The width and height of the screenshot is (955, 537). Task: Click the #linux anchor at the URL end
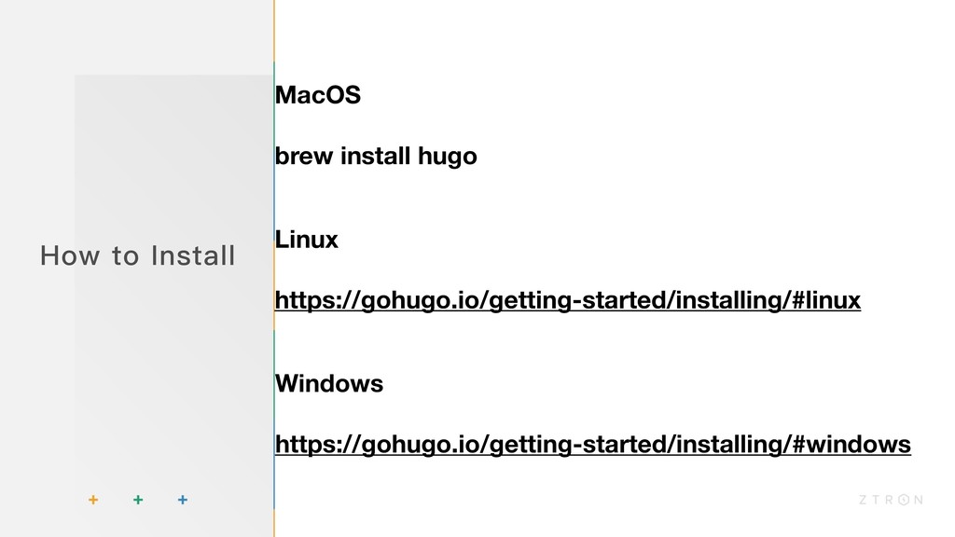click(x=824, y=301)
